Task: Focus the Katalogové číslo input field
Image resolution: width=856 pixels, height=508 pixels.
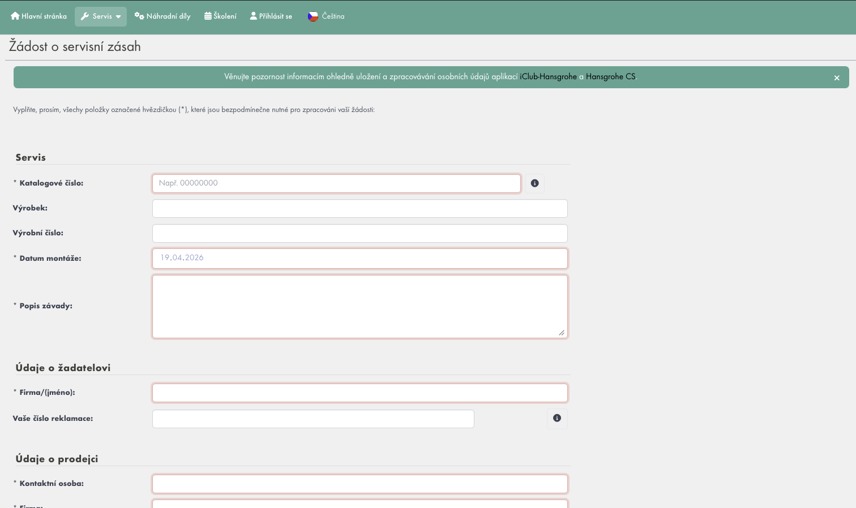Action: point(336,183)
